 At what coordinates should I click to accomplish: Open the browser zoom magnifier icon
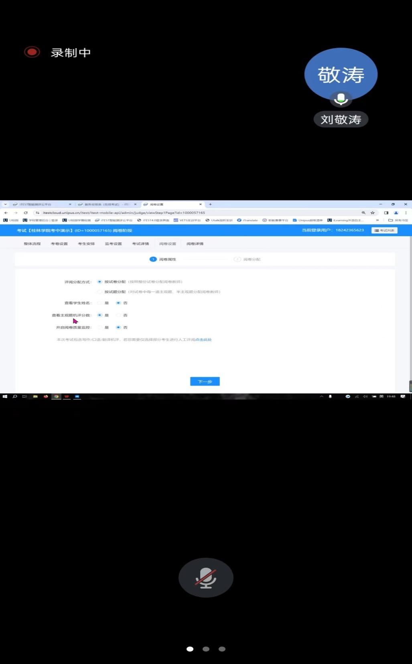coord(363,213)
